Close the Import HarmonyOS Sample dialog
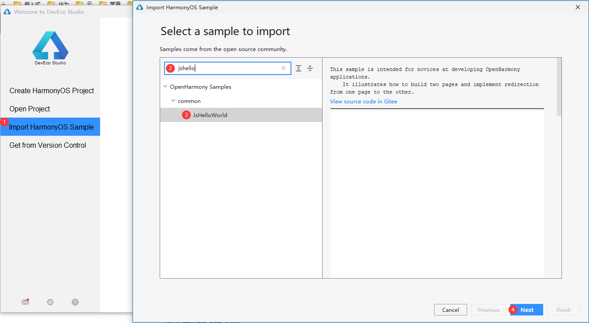This screenshot has height=323, width=589. [x=578, y=7]
